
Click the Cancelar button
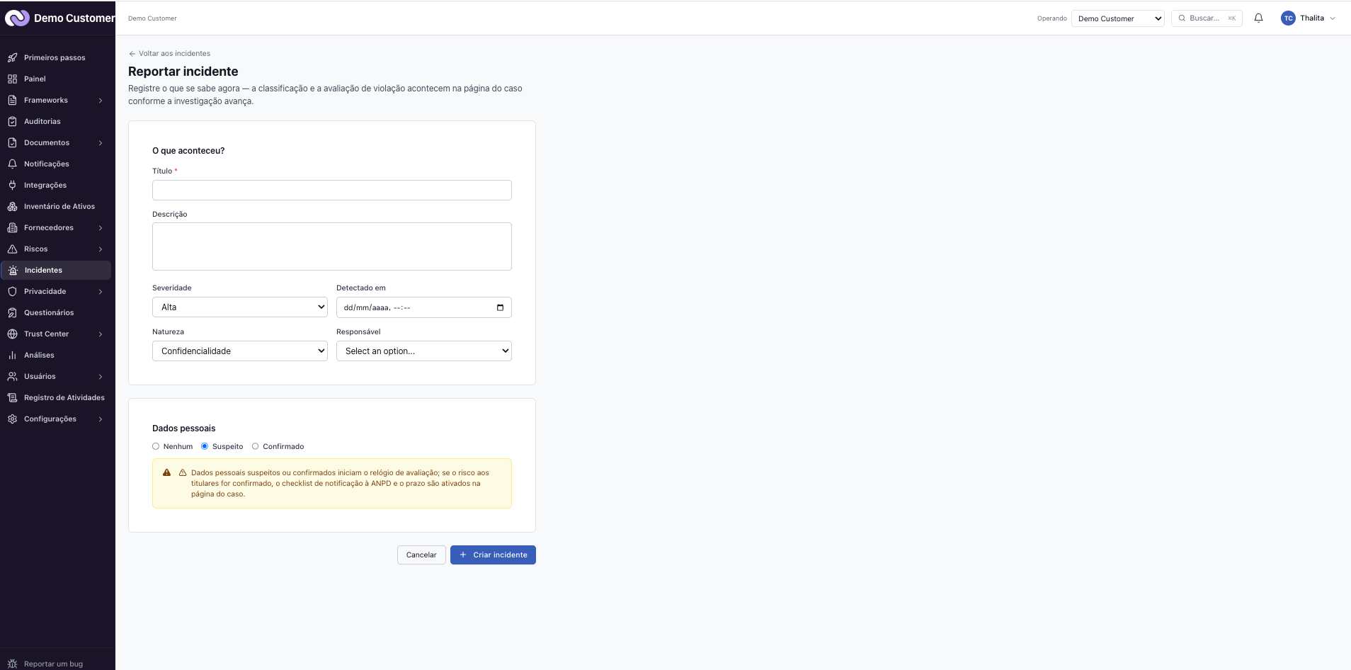(421, 555)
